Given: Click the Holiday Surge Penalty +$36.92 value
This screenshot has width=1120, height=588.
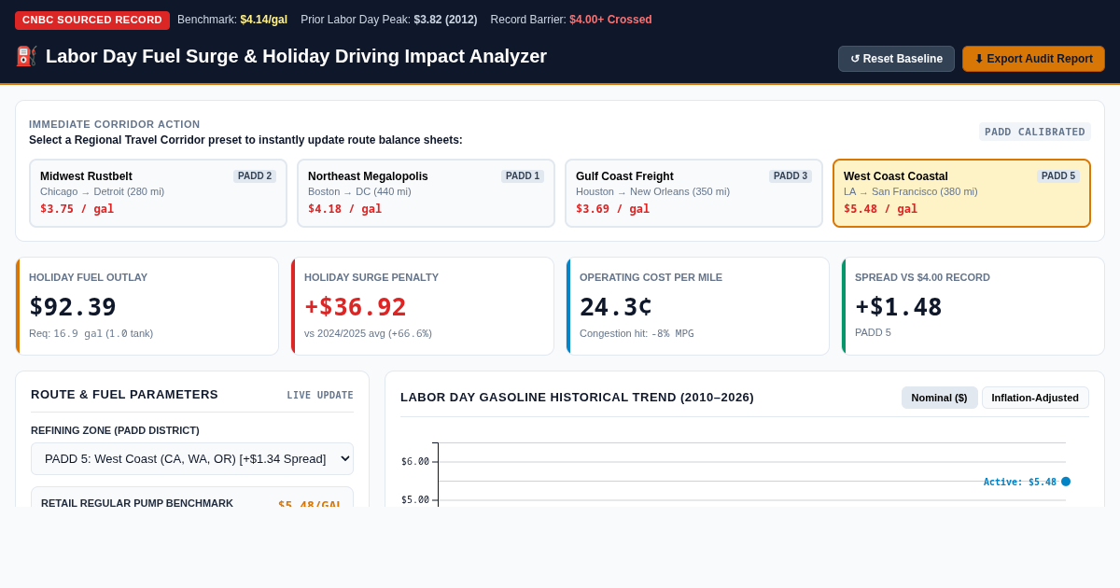Looking at the screenshot, I should pyautogui.click(x=356, y=307).
